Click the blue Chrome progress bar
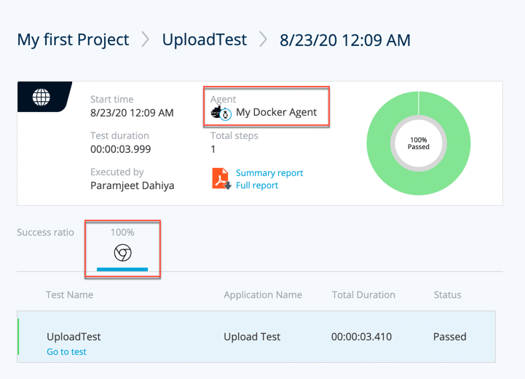 pos(122,269)
